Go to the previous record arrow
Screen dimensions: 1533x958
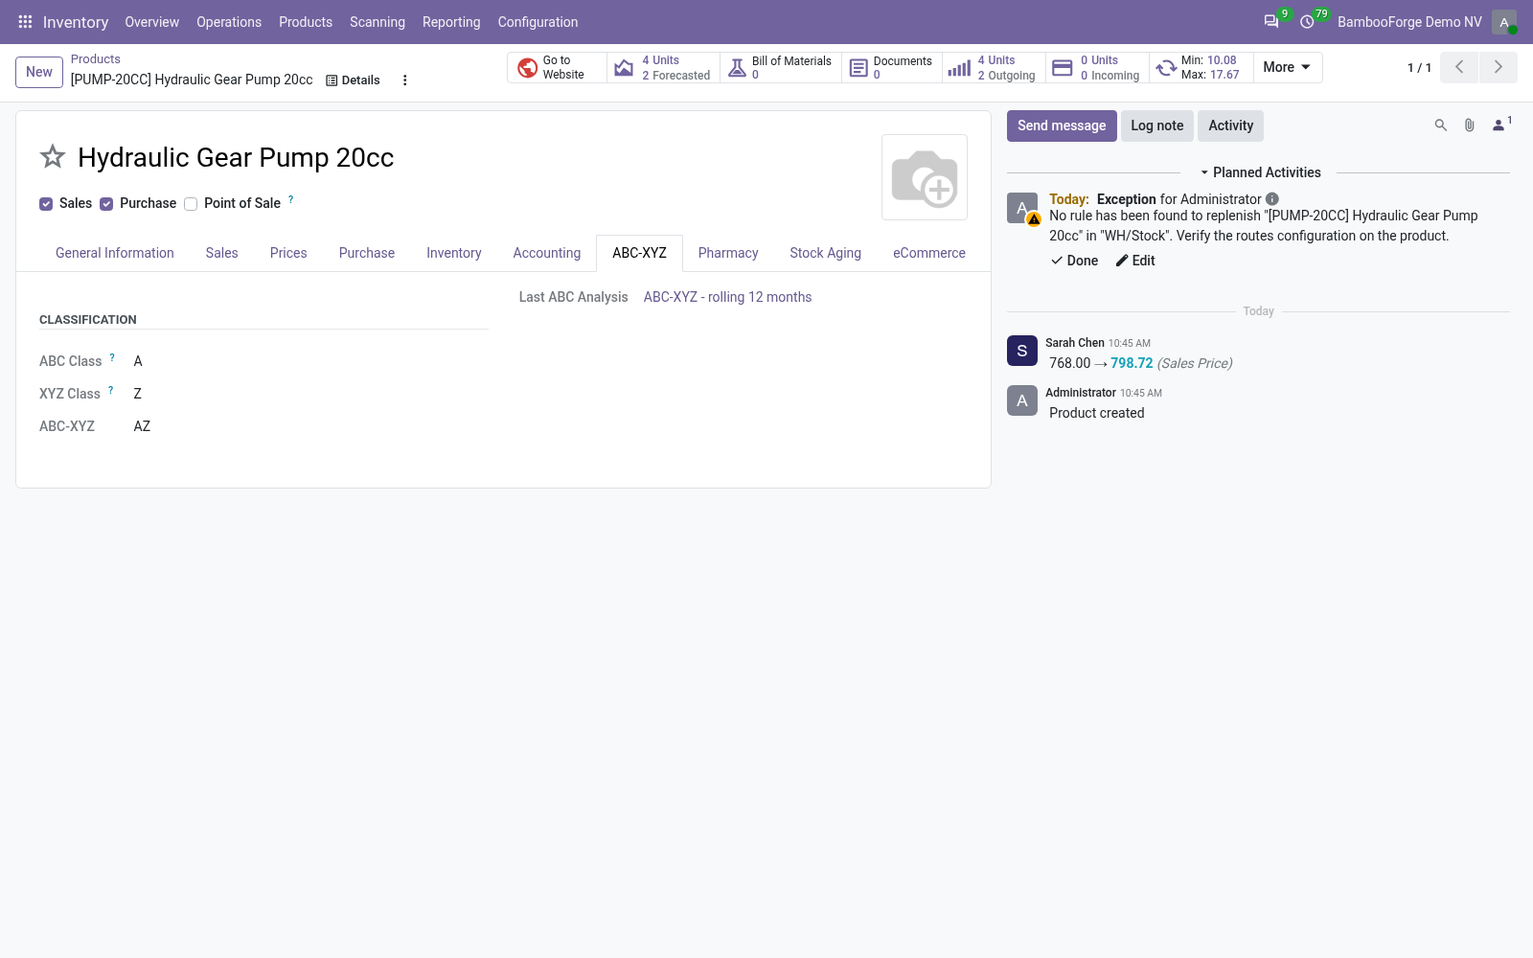point(1459,67)
